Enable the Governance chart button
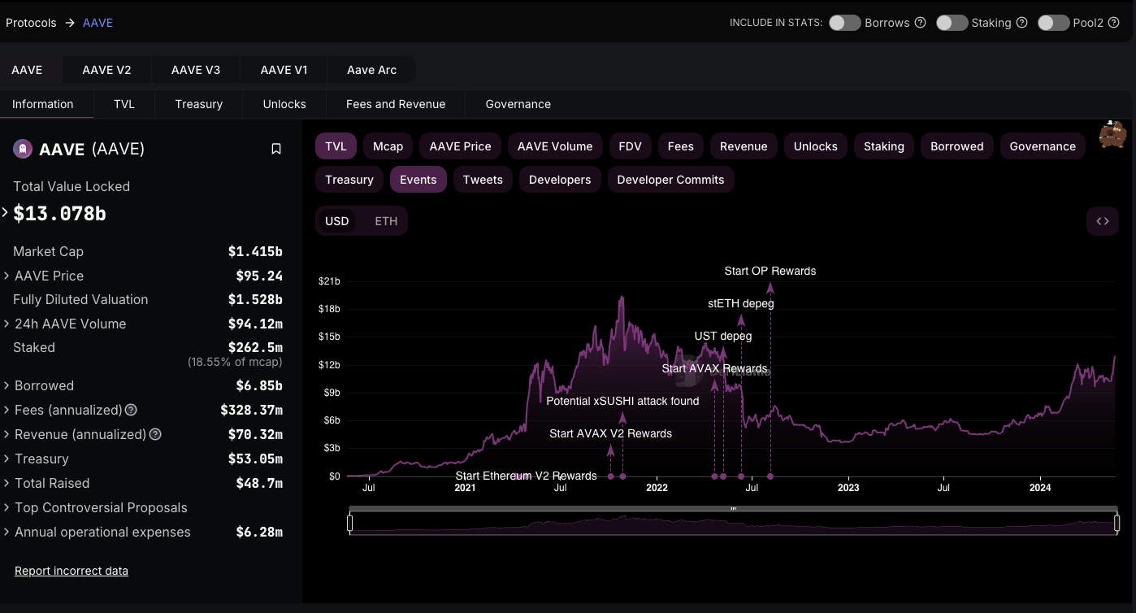Viewport: 1136px width, 613px height. pyautogui.click(x=1043, y=146)
